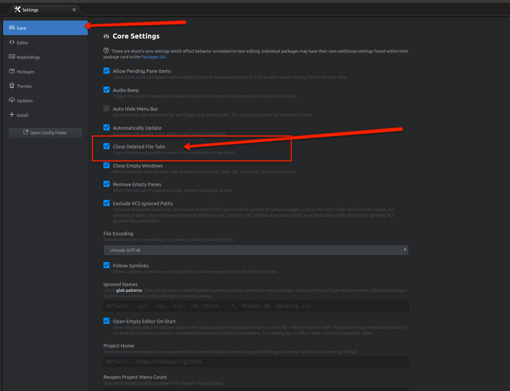
Task: Click the Updates cloud download icon
Action: tap(12, 100)
